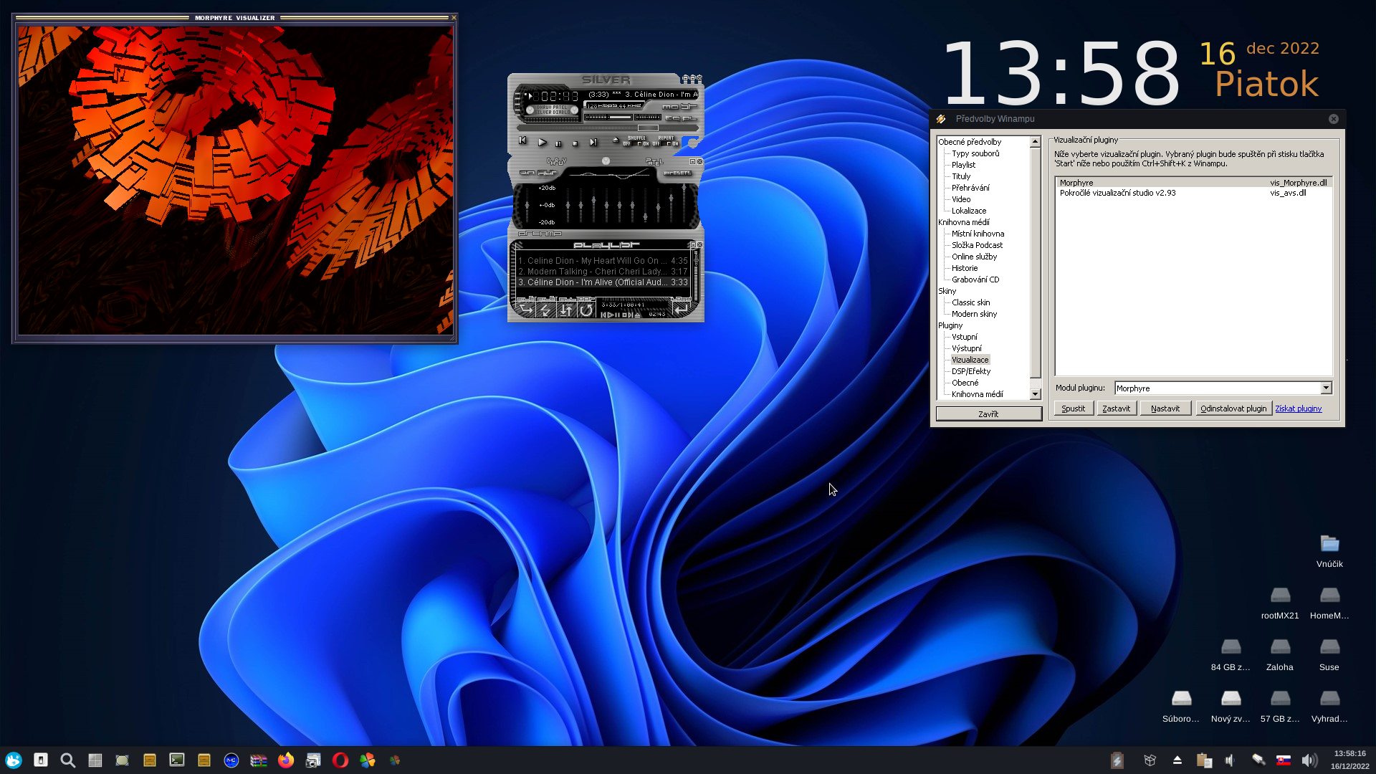
Task: Open Firefox from the taskbar
Action: 286,760
